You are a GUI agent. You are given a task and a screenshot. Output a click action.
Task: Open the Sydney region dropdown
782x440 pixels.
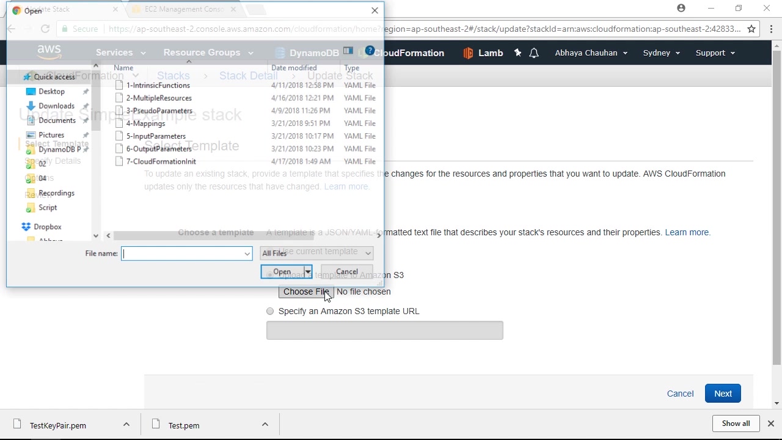pos(661,53)
